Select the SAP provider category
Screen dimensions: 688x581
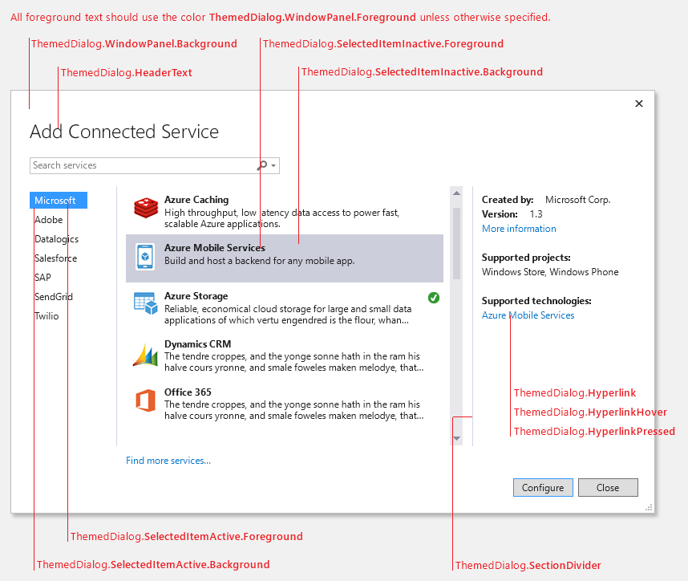point(41,277)
